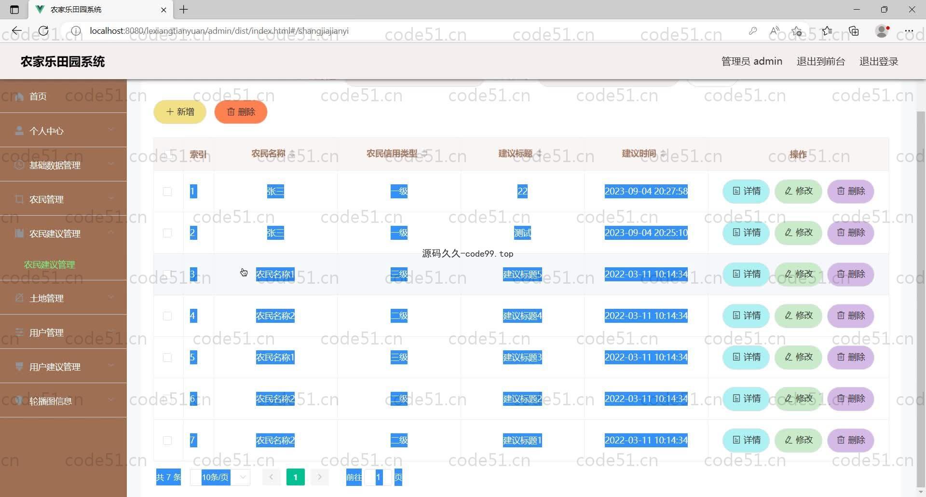Tick the checkbox for row 4
Screen dimensions: 926x497
[167, 316]
